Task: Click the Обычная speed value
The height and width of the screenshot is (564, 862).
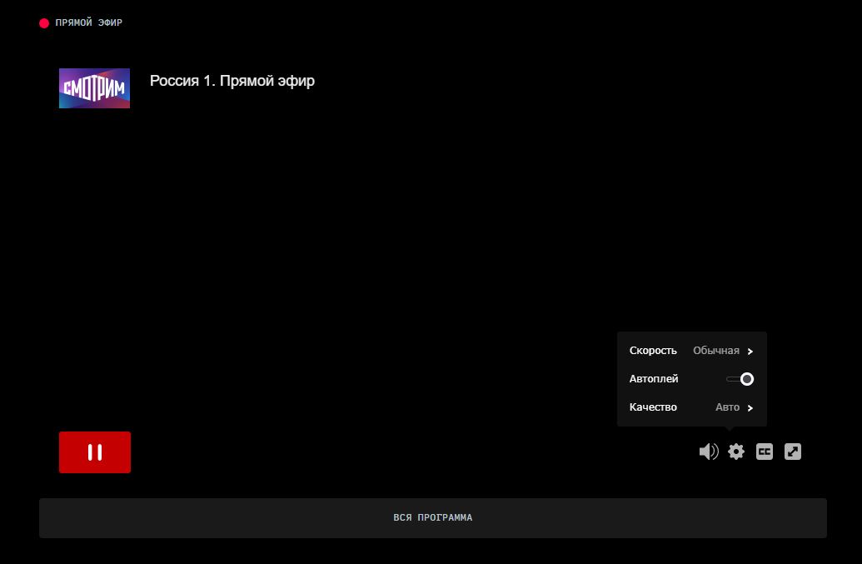Action: tap(715, 351)
